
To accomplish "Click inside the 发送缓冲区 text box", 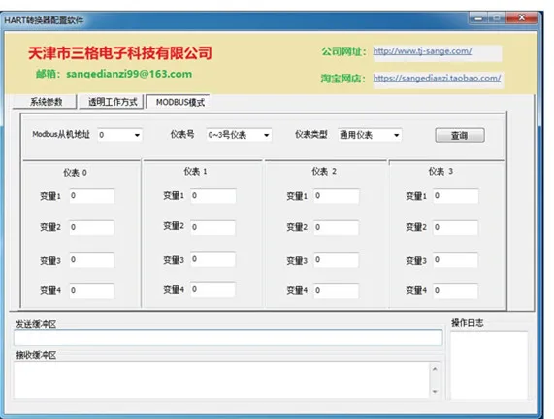I will tap(228, 338).
